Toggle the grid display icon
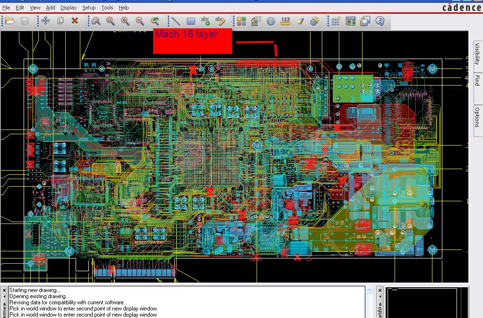 pyautogui.click(x=336, y=21)
